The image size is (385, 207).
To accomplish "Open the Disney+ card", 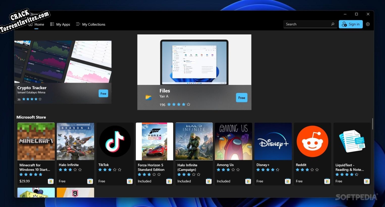I will click(x=273, y=141).
